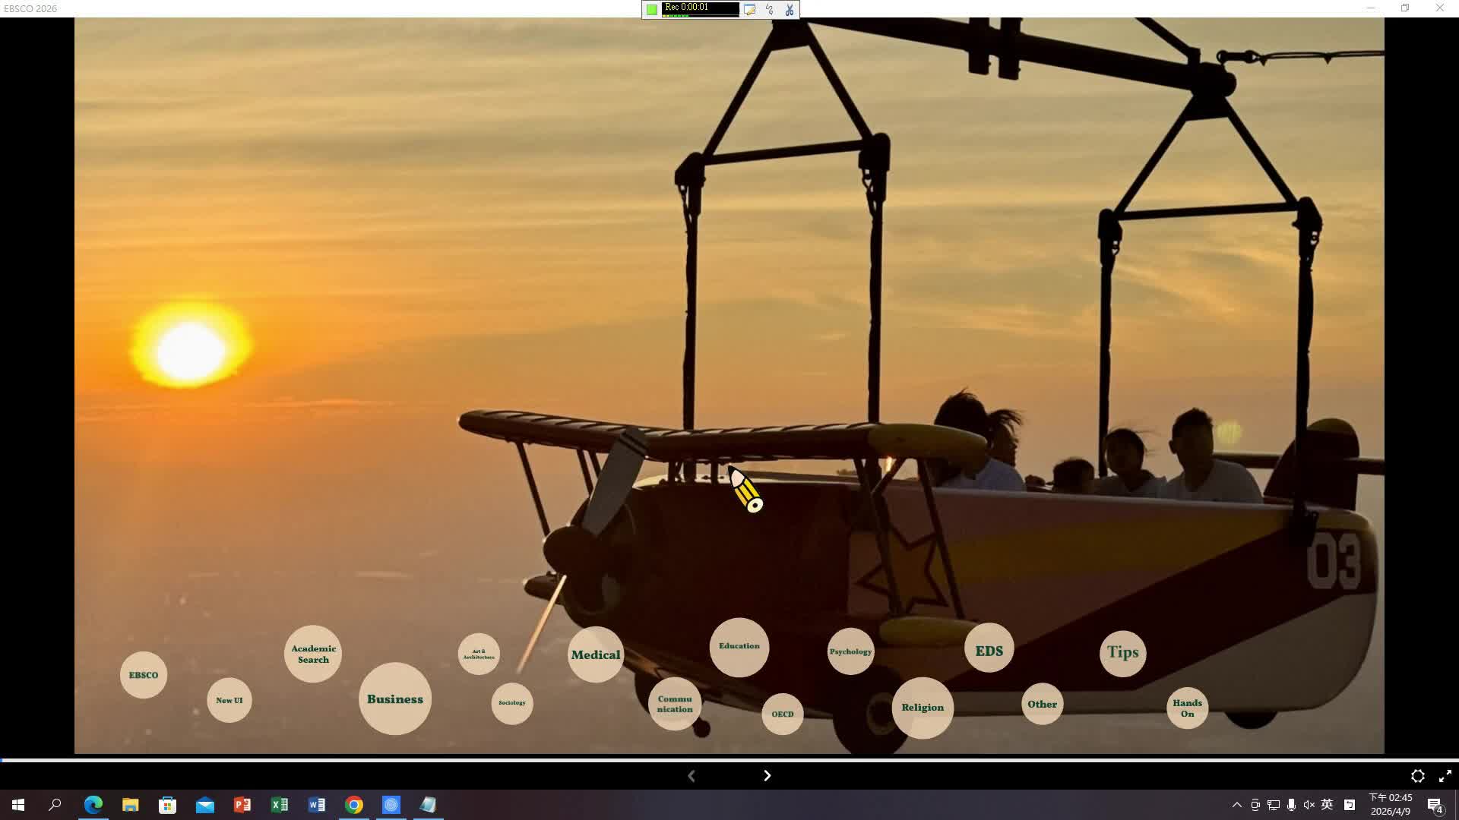Screen dimensions: 1459x820
Task: Expand the system tray hidden icons chevron
Action: (1236, 805)
